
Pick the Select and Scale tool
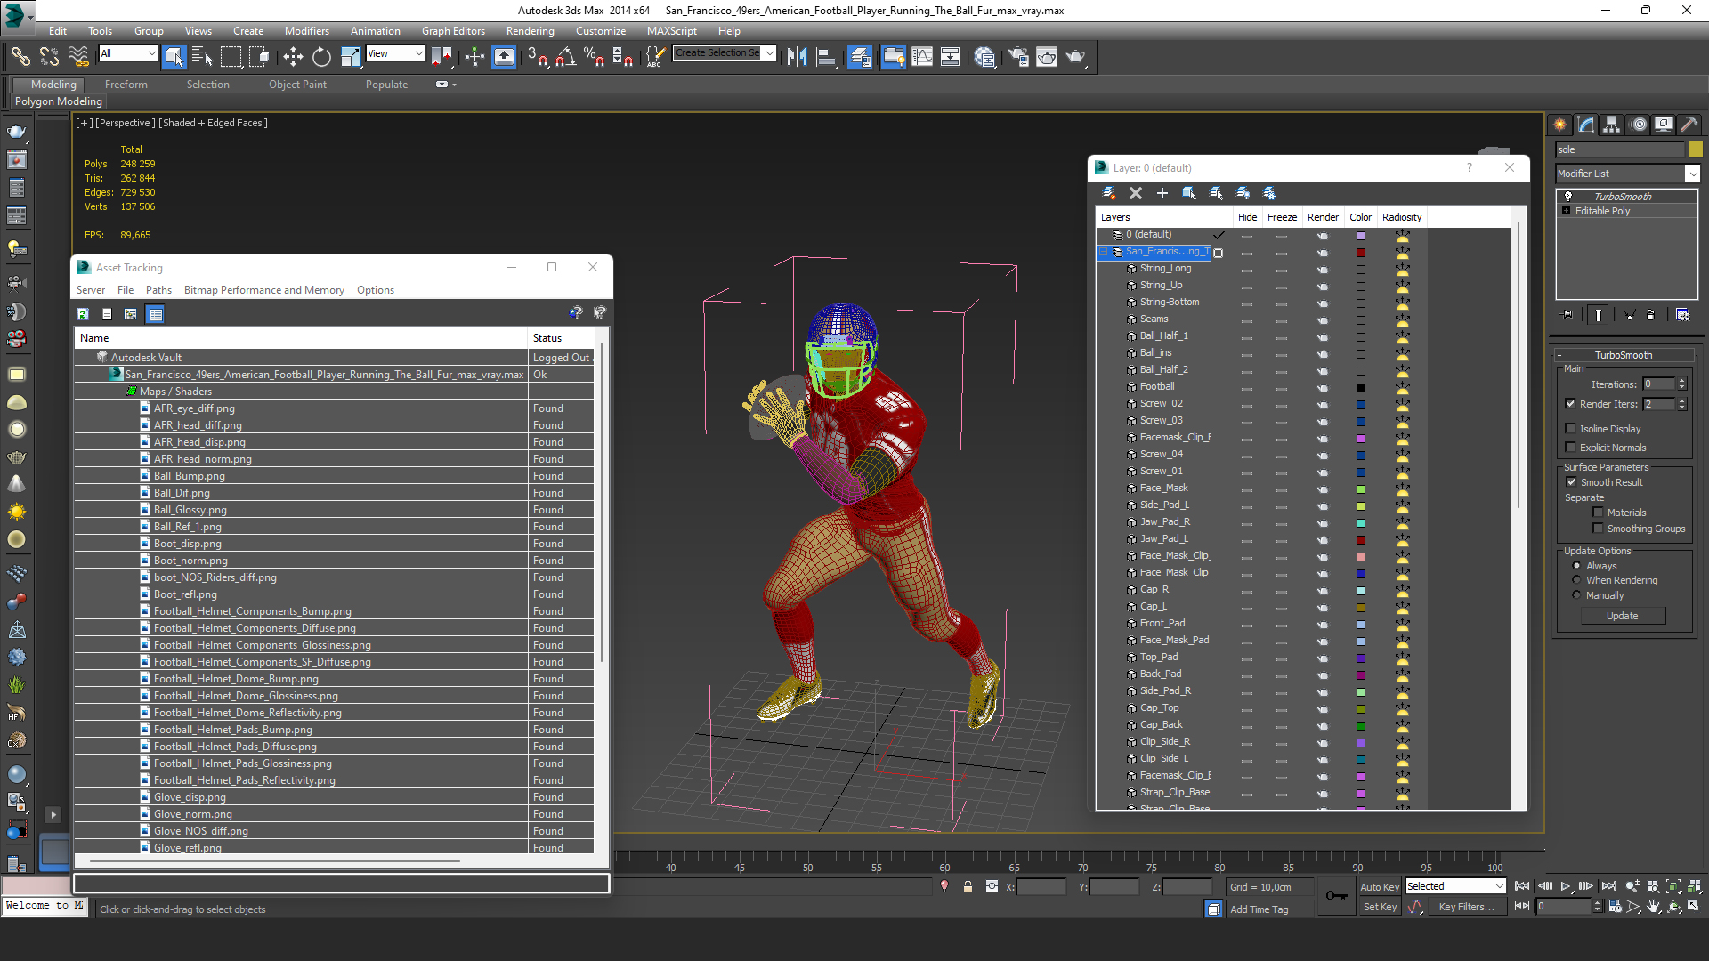click(x=351, y=57)
